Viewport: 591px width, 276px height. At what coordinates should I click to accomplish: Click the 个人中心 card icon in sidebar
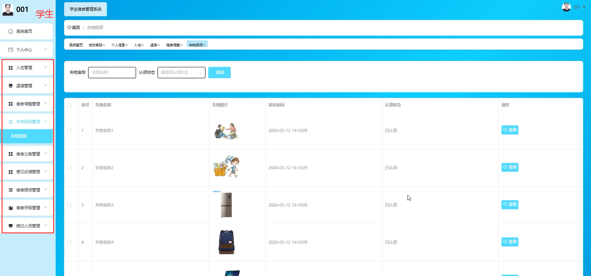11,50
